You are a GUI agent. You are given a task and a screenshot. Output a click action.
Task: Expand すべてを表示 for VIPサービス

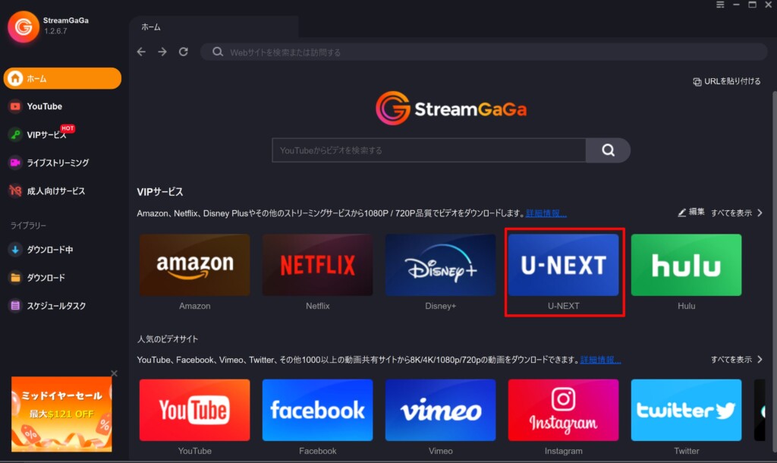pyautogui.click(x=737, y=213)
